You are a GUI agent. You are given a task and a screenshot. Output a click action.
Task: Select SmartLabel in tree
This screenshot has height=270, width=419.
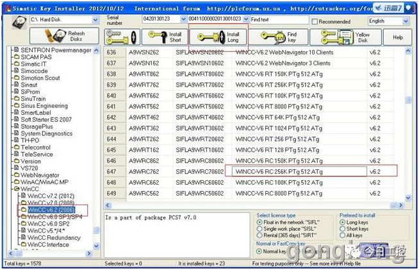coord(35,113)
